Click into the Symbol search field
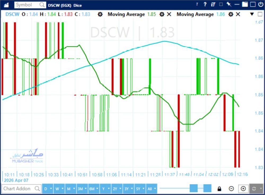 pyautogui.click(x=27, y=5)
